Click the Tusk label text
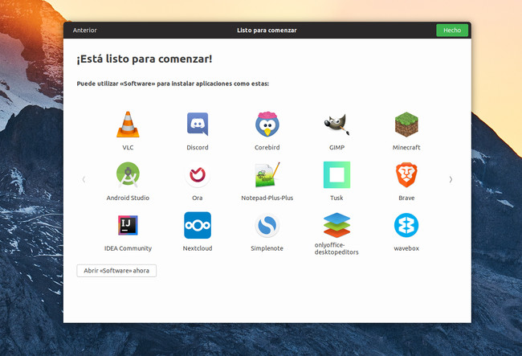The height and width of the screenshot is (356, 522). (336, 198)
